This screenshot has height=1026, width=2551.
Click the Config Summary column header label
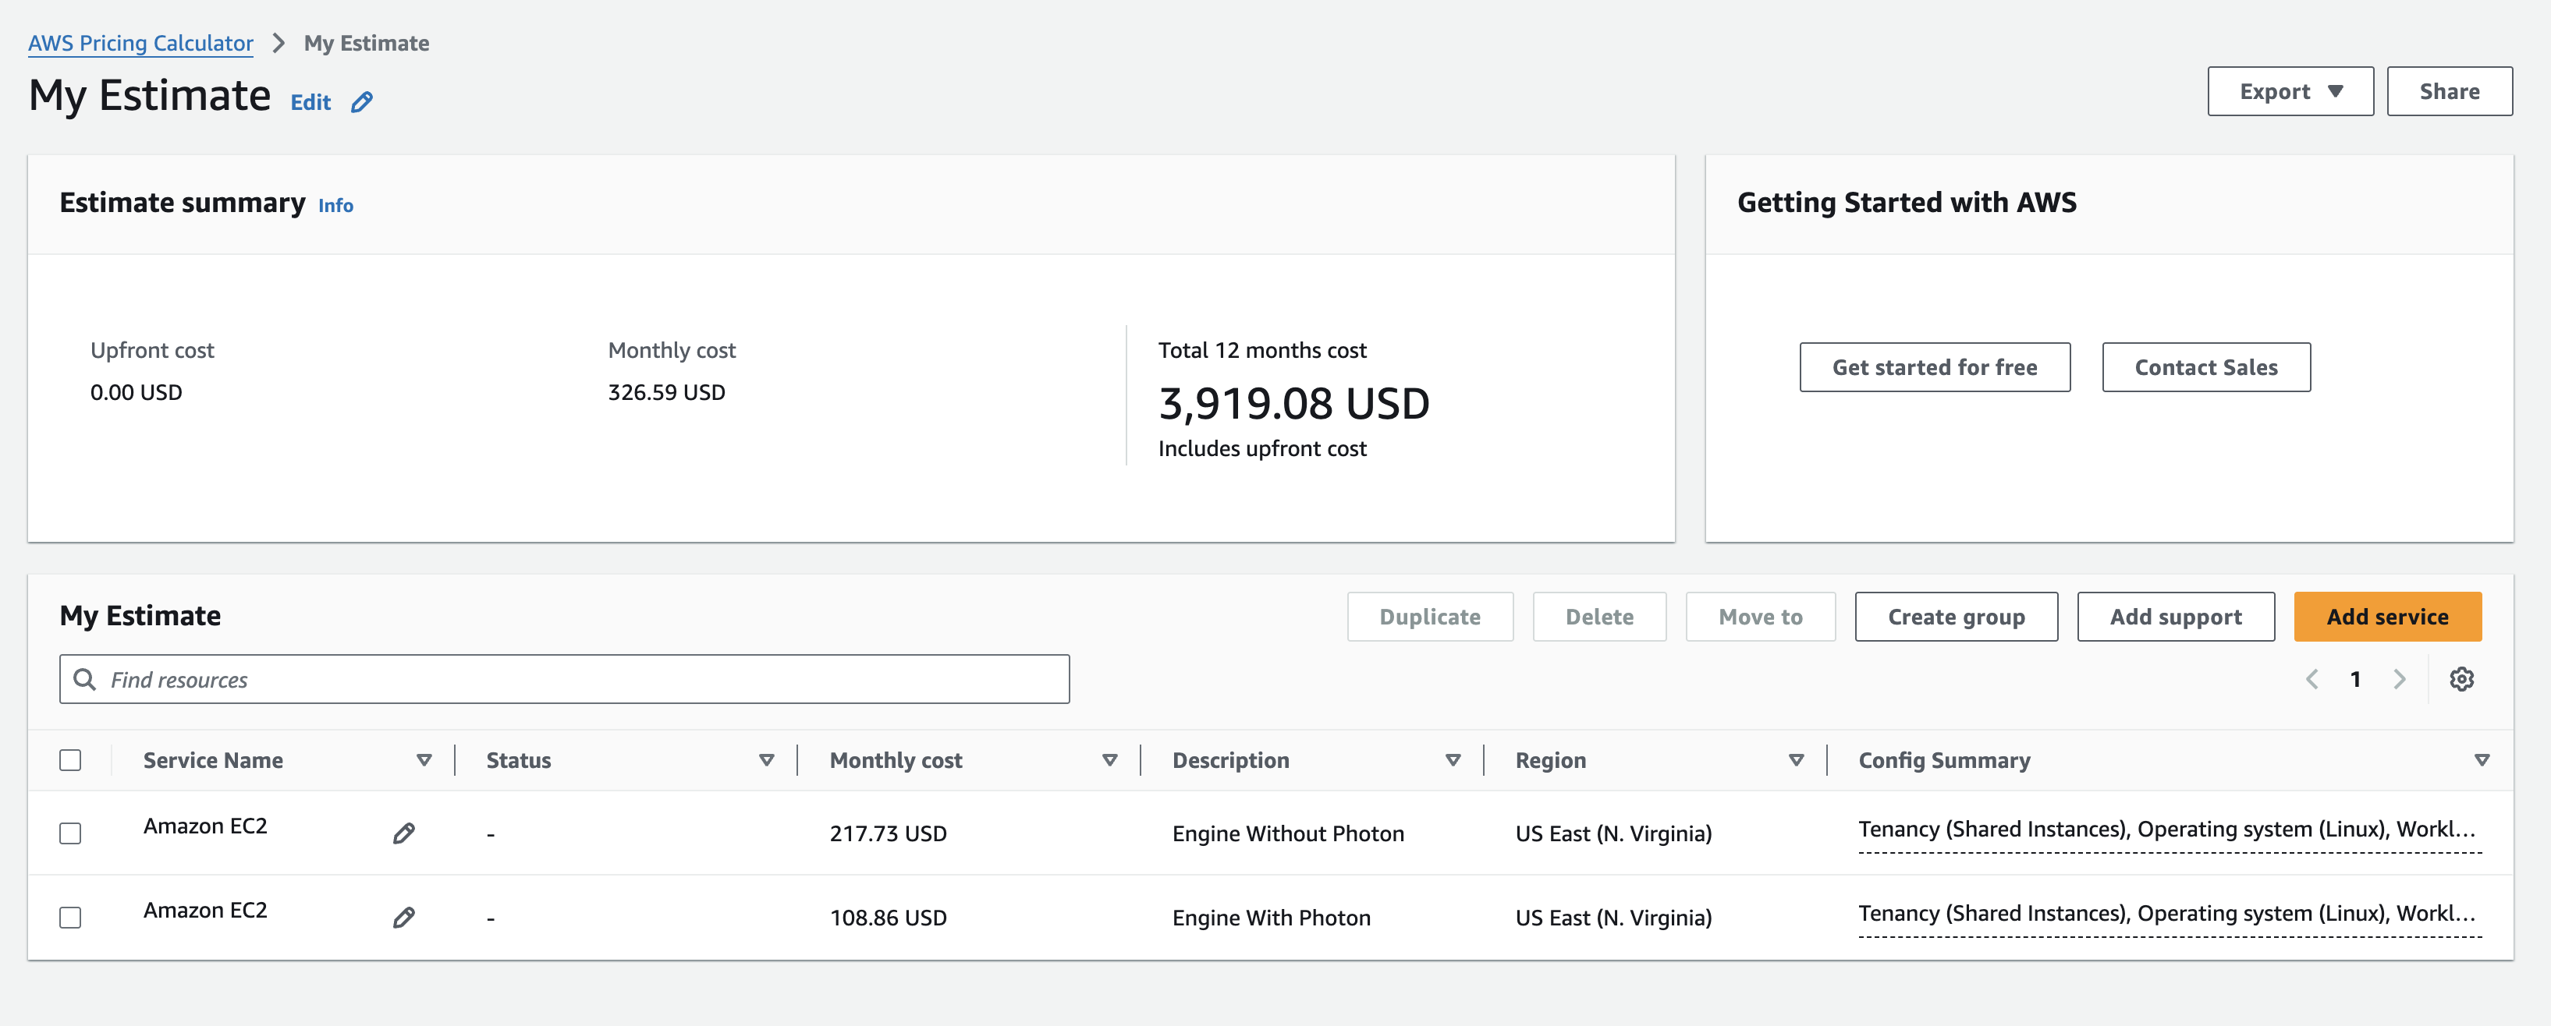click(1943, 760)
